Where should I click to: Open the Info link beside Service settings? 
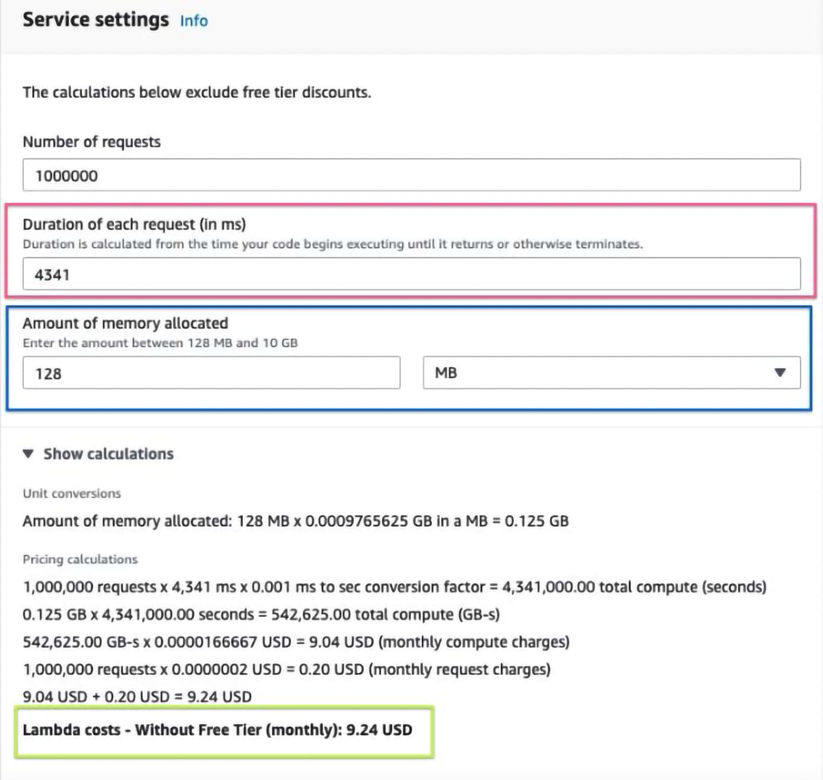point(193,21)
